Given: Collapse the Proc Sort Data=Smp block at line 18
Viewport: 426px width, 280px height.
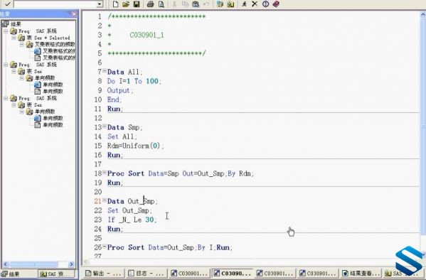Looking at the screenshot, I should pos(105,173).
